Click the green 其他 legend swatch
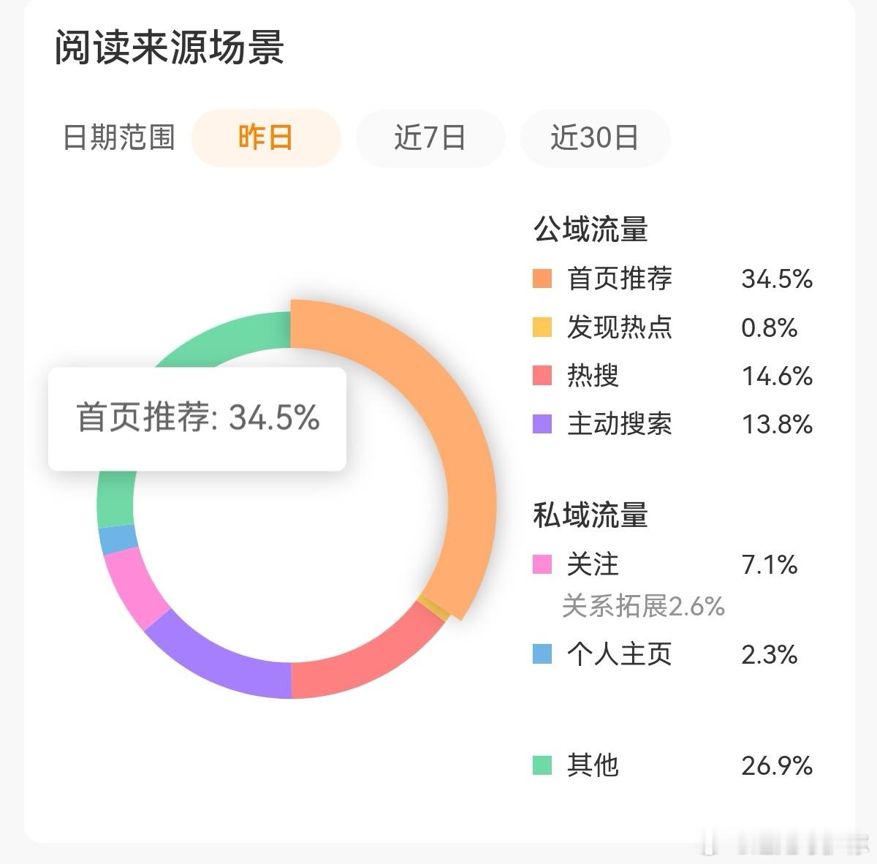 coord(542,767)
